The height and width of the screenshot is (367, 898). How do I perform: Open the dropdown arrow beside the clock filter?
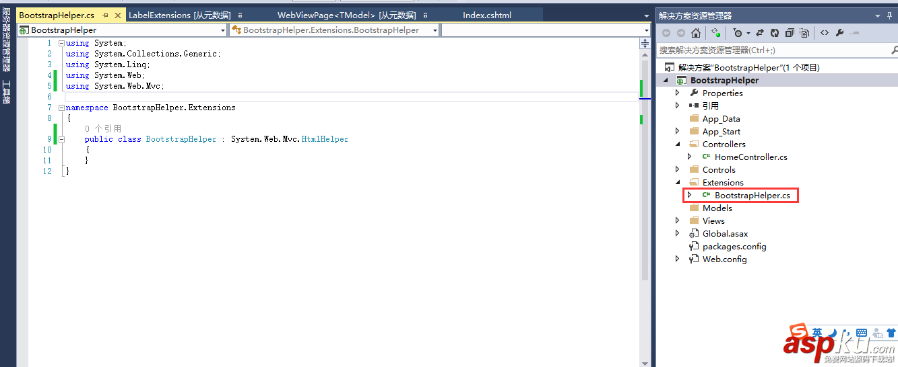748,33
